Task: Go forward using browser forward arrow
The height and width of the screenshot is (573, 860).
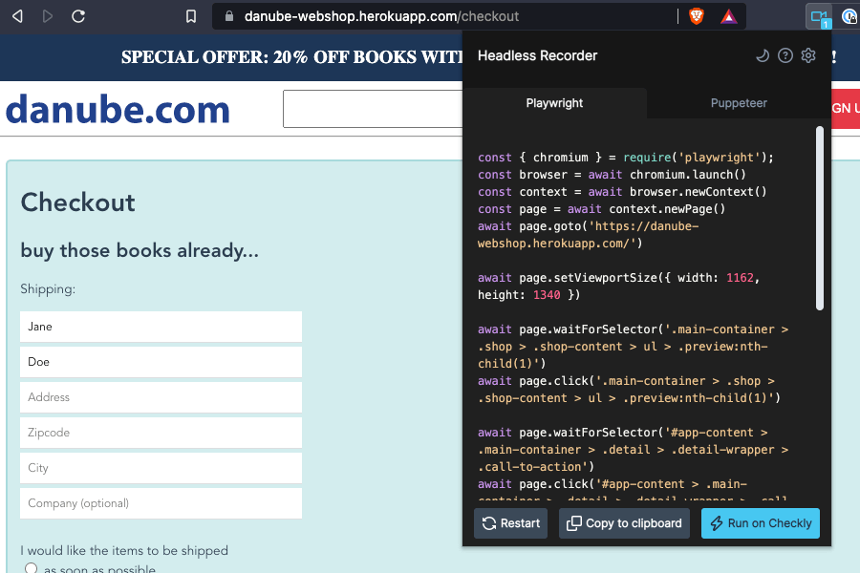Action: pos(48,16)
